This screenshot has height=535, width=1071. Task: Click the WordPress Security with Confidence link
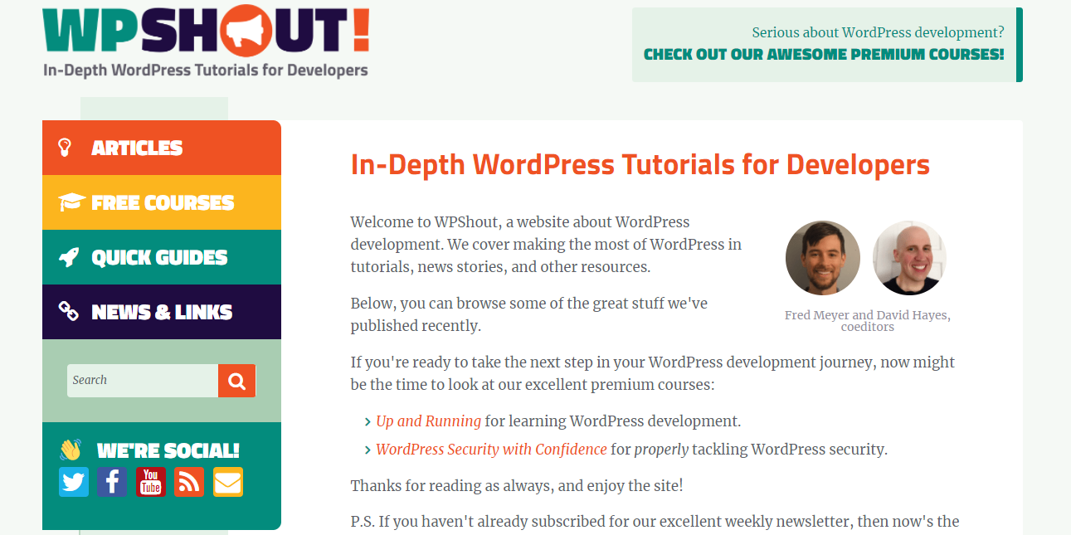[490, 449]
